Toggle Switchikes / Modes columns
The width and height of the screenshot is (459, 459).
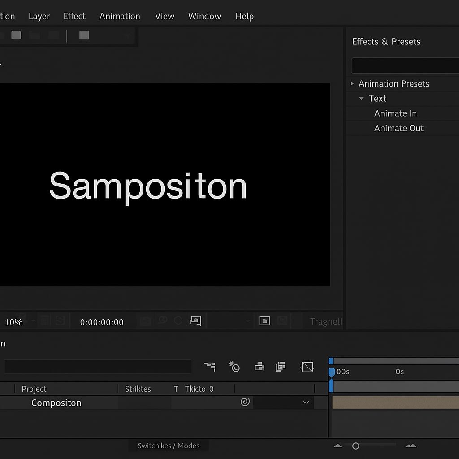(169, 446)
